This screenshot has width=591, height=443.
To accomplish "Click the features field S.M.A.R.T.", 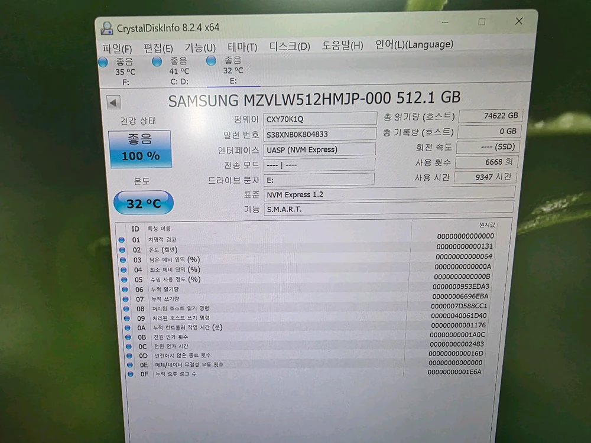I will (388, 209).
